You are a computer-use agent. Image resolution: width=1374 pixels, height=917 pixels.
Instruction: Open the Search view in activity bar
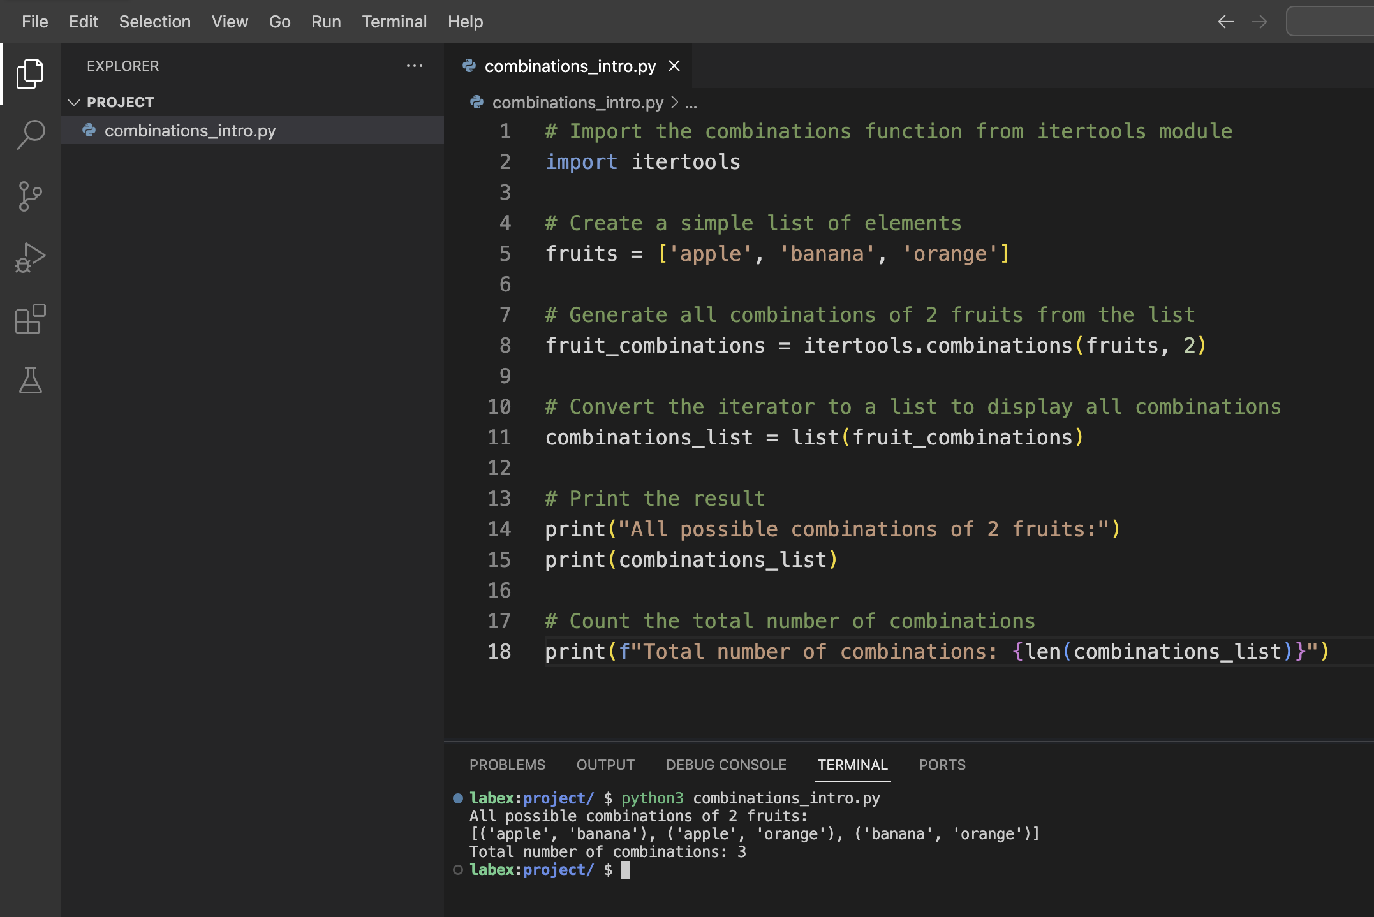coord(30,135)
